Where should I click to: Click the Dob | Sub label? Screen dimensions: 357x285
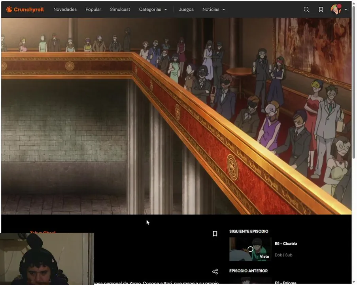283,255
